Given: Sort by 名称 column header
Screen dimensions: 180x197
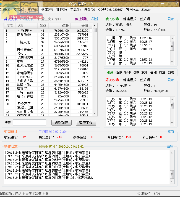Looking at the screenshot, I should pos(26,26).
